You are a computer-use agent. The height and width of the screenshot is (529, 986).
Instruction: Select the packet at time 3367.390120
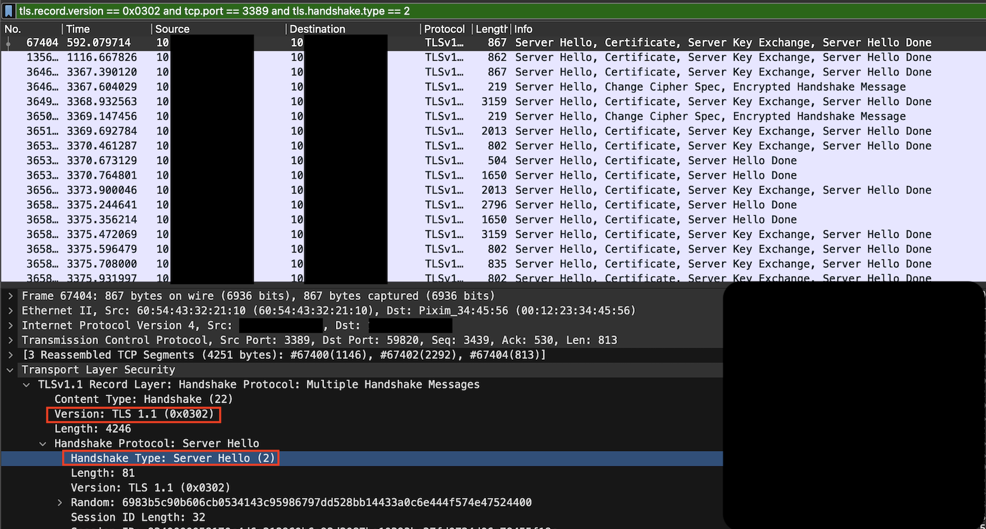coord(493,72)
